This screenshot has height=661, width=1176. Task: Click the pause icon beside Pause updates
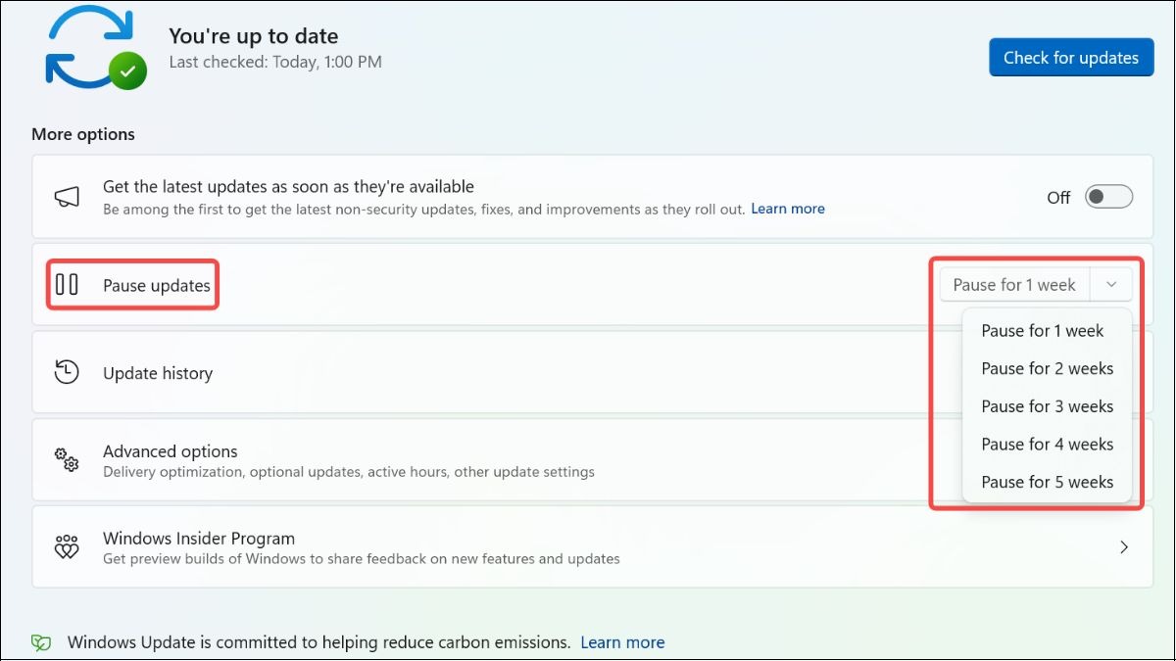67,285
